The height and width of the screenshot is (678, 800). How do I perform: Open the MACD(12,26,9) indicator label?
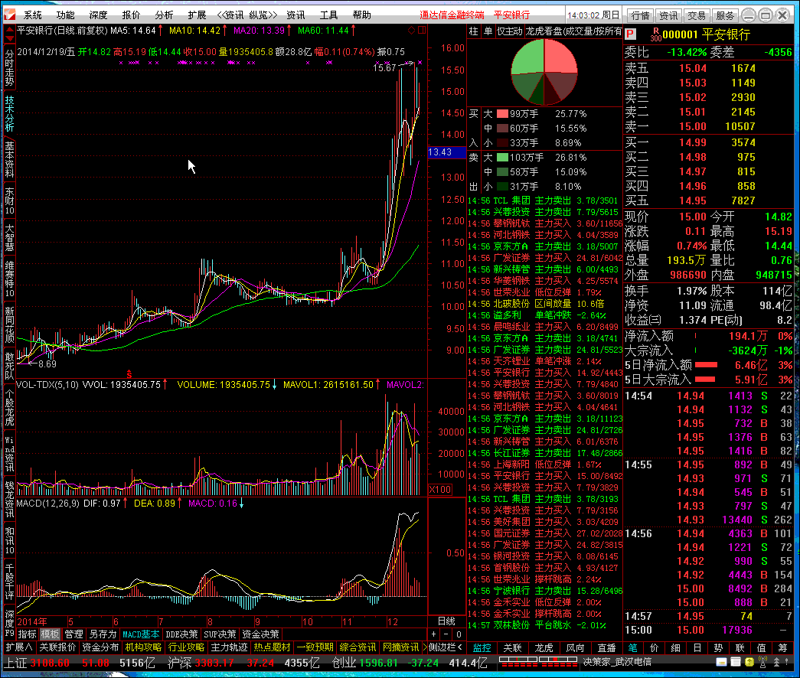tap(48, 504)
